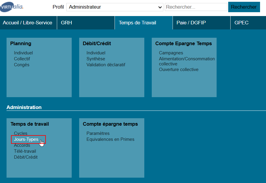
Task: Open Validation déclaratif link
Action: coord(106,65)
